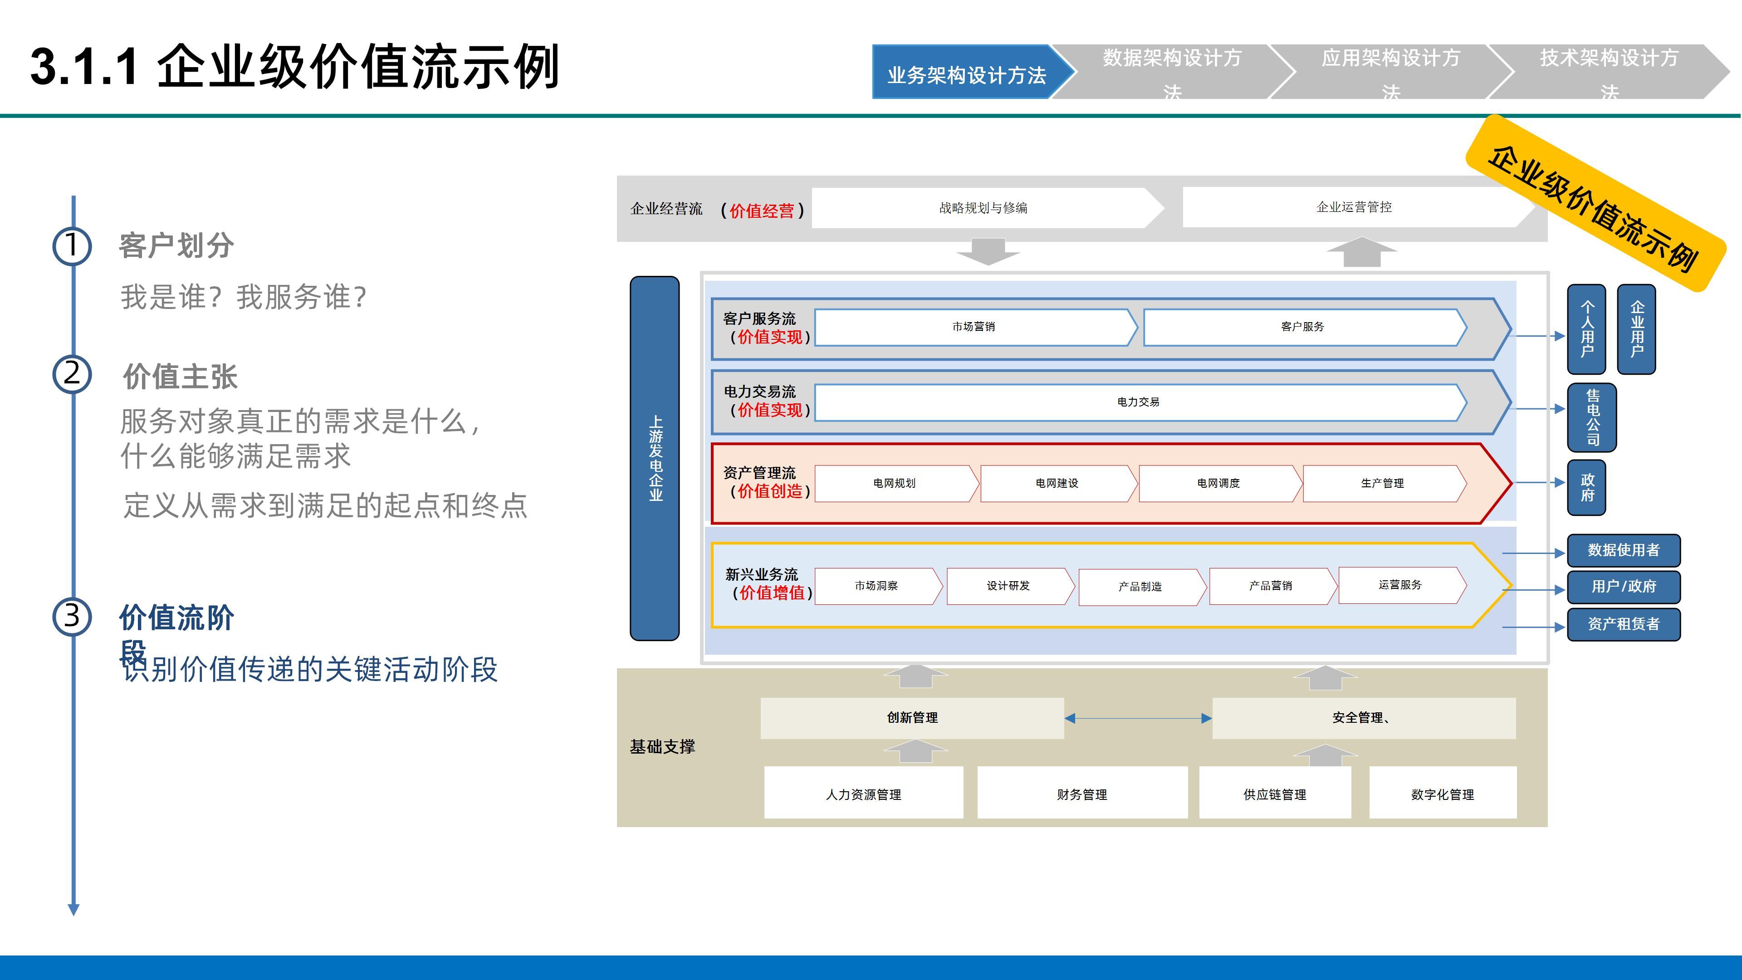
Task: Click the 电力交易流 label
Action: point(759,392)
